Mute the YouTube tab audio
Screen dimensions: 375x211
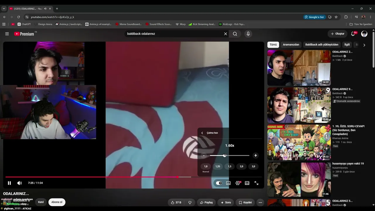pos(45,9)
